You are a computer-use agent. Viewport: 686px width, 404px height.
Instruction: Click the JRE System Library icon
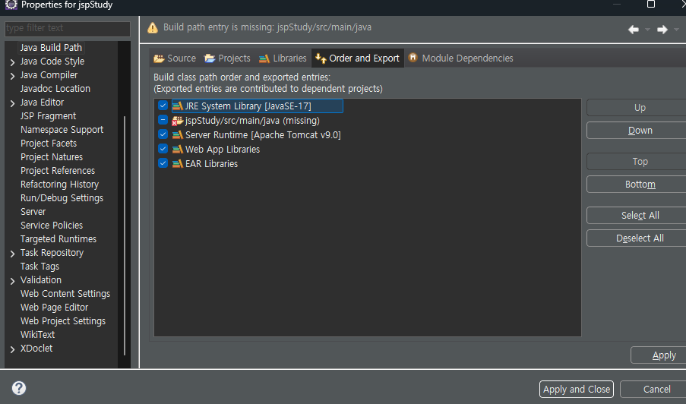click(177, 106)
